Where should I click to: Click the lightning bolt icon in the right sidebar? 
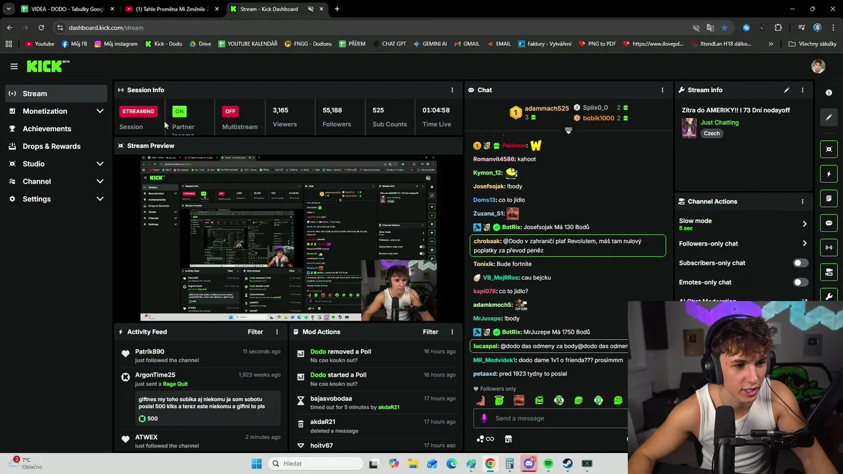[829, 174]
